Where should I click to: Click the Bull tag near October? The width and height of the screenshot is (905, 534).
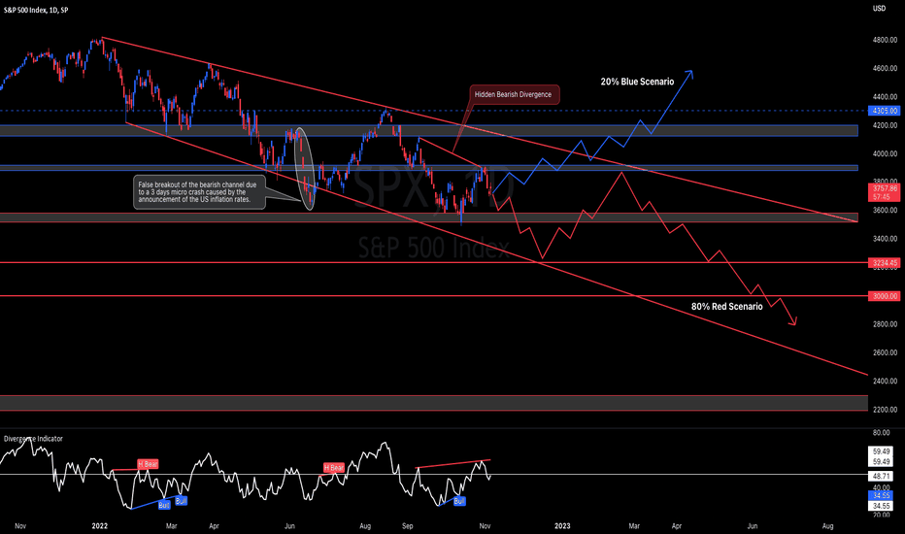click(x=459, y=501)
